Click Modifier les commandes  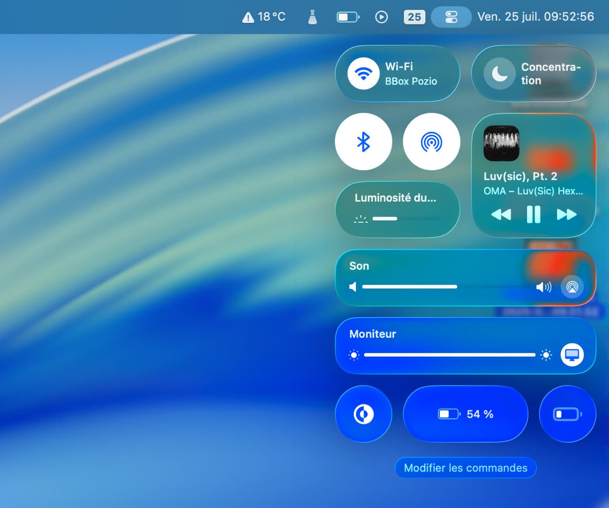tap(466, 468)
